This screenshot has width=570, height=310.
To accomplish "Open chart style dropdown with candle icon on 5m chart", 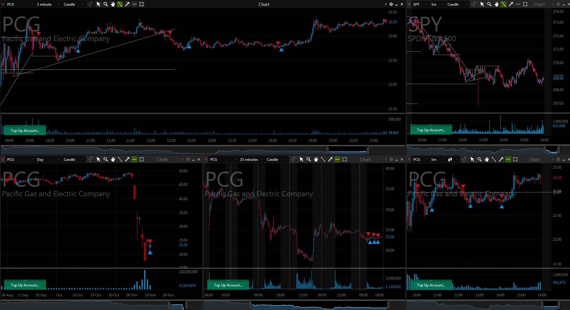I will (452, 159).
